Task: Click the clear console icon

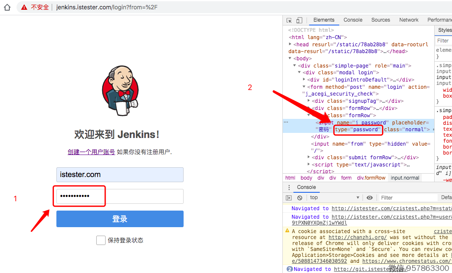Action: pos(300,198)
